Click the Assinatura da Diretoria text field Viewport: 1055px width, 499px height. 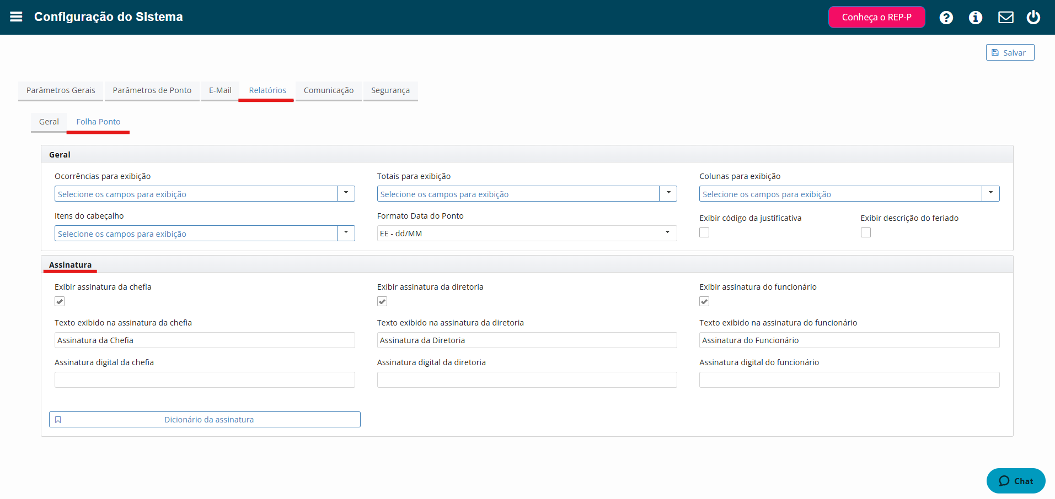tap(527, 340)
